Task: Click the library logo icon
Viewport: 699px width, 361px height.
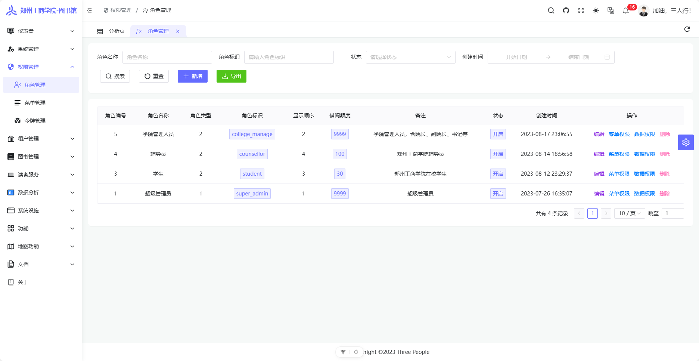Action: tap(12, 10)
